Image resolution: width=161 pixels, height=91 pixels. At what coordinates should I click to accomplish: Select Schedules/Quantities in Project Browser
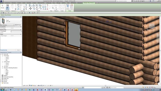pos(8,77)
